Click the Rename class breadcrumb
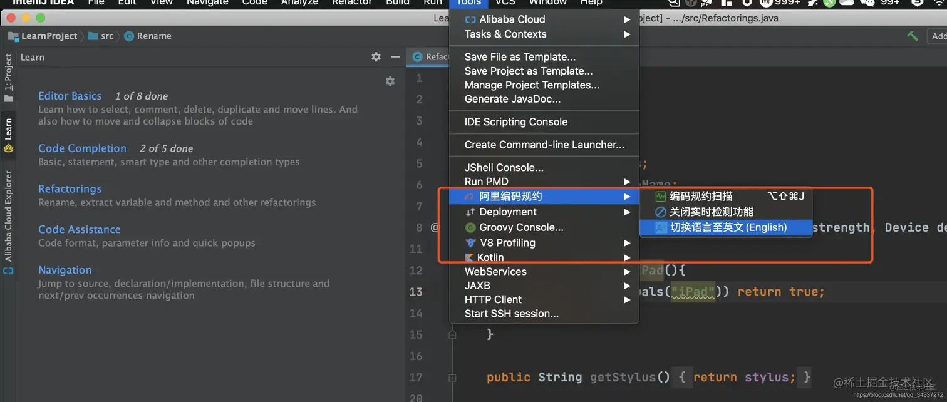The height and width of the screenshot is (402, 947). point(148,36)
